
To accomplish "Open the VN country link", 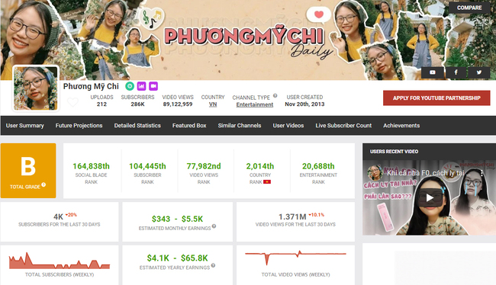I will coord(213,104).
